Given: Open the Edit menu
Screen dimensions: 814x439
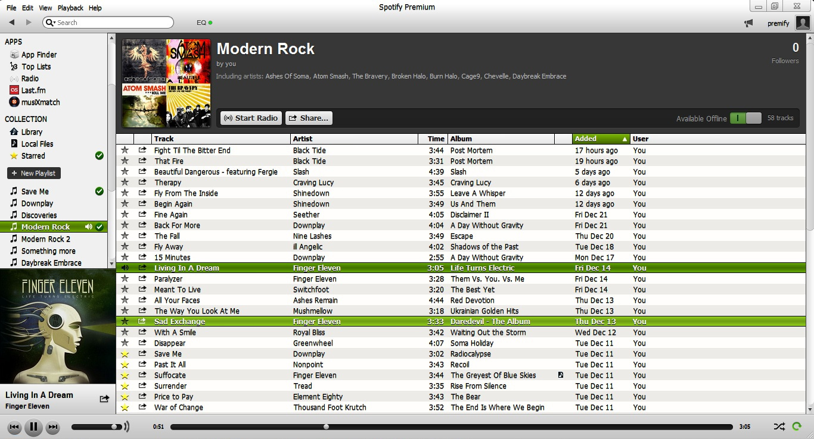Looking at the screenshot, I should click(27, 8).
